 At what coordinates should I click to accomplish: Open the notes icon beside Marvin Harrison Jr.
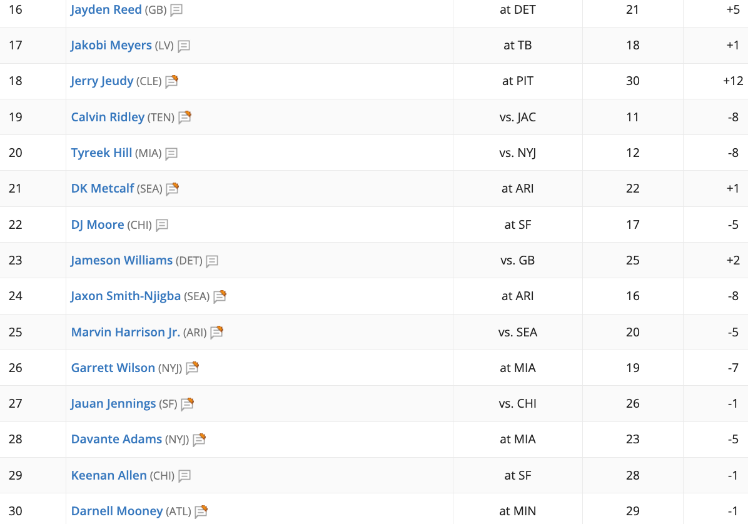click(216, 332)
